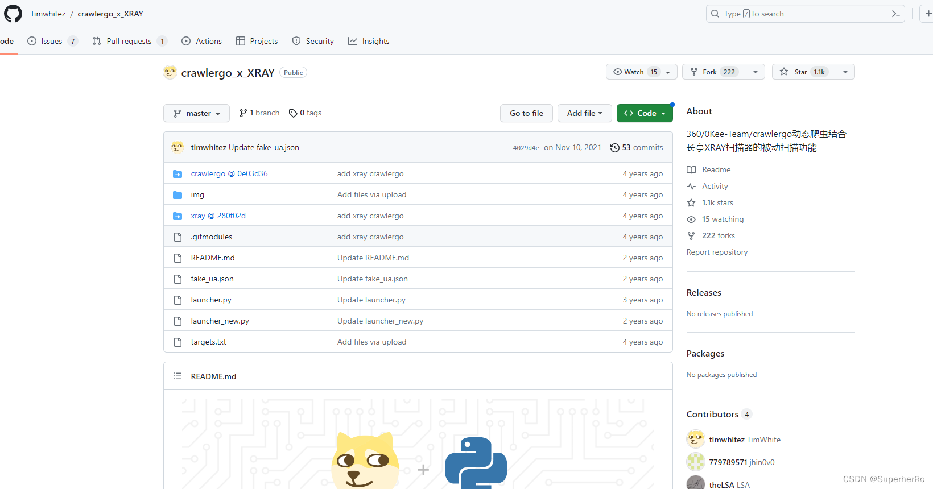Viewport: 933px width, 489px height.
Task: Click the GitHub octocat logo
Action: pyautogui.click(x=13, y=14)
